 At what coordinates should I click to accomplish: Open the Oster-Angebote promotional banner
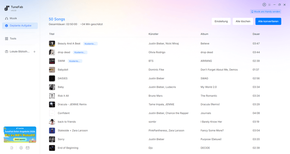pyautogui.click(x=20, y=134)
